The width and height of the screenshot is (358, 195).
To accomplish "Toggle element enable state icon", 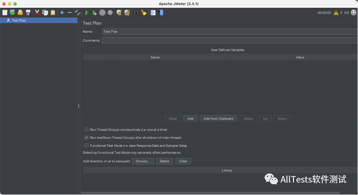I will [x=77, y=12].
